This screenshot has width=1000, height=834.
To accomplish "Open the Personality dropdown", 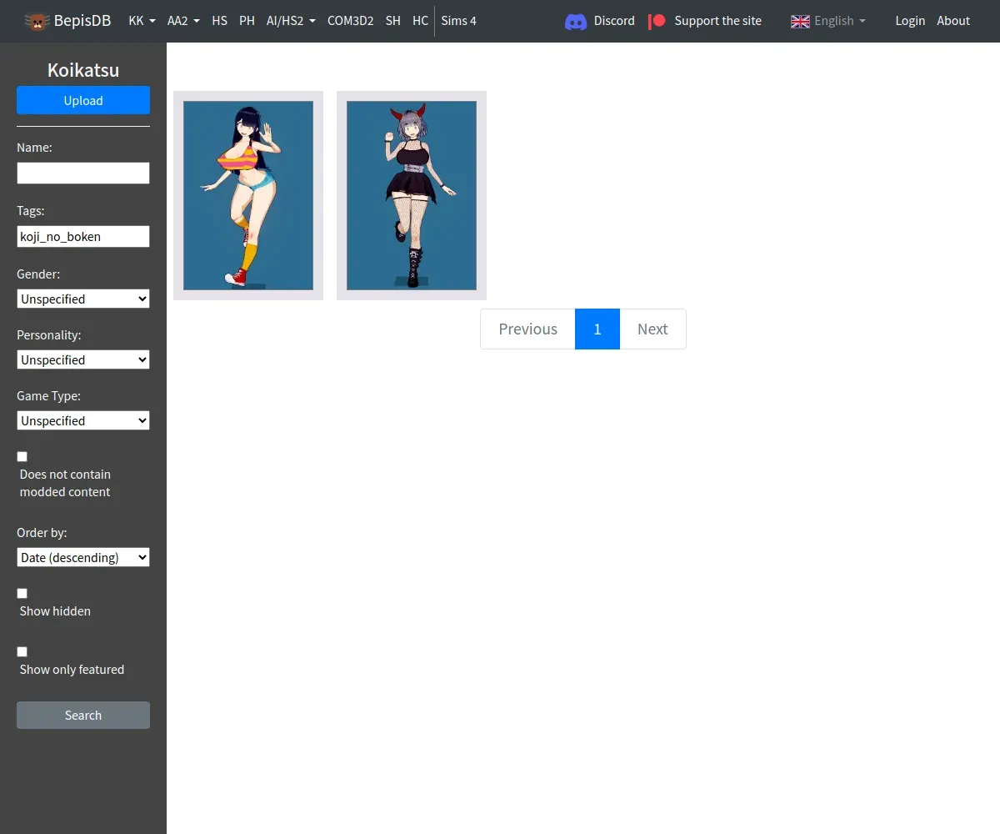I will tap(83, 359).
